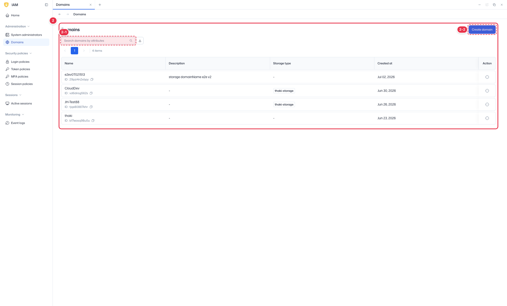
Task: Click 'storage domainName e2e v2' description
Action: coord(190,77)
